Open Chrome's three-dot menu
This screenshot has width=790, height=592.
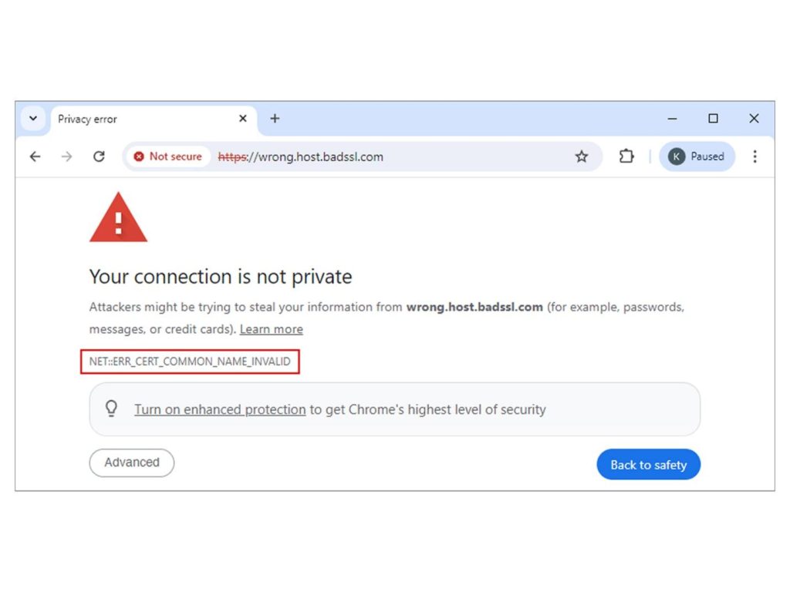coord(755,156)
